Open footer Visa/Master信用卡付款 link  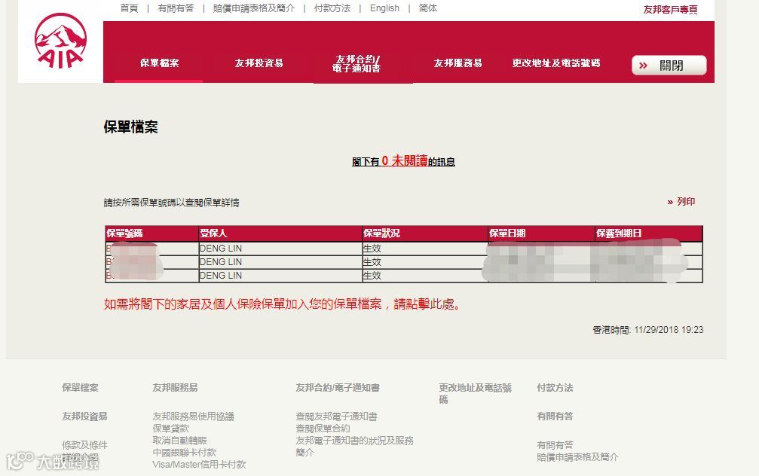199,465
